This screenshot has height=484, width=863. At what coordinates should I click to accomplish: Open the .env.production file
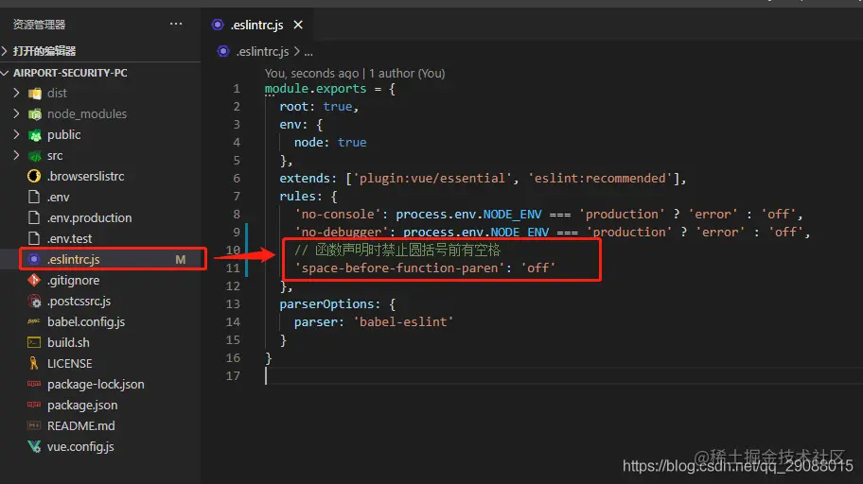[x=90, y=217]
